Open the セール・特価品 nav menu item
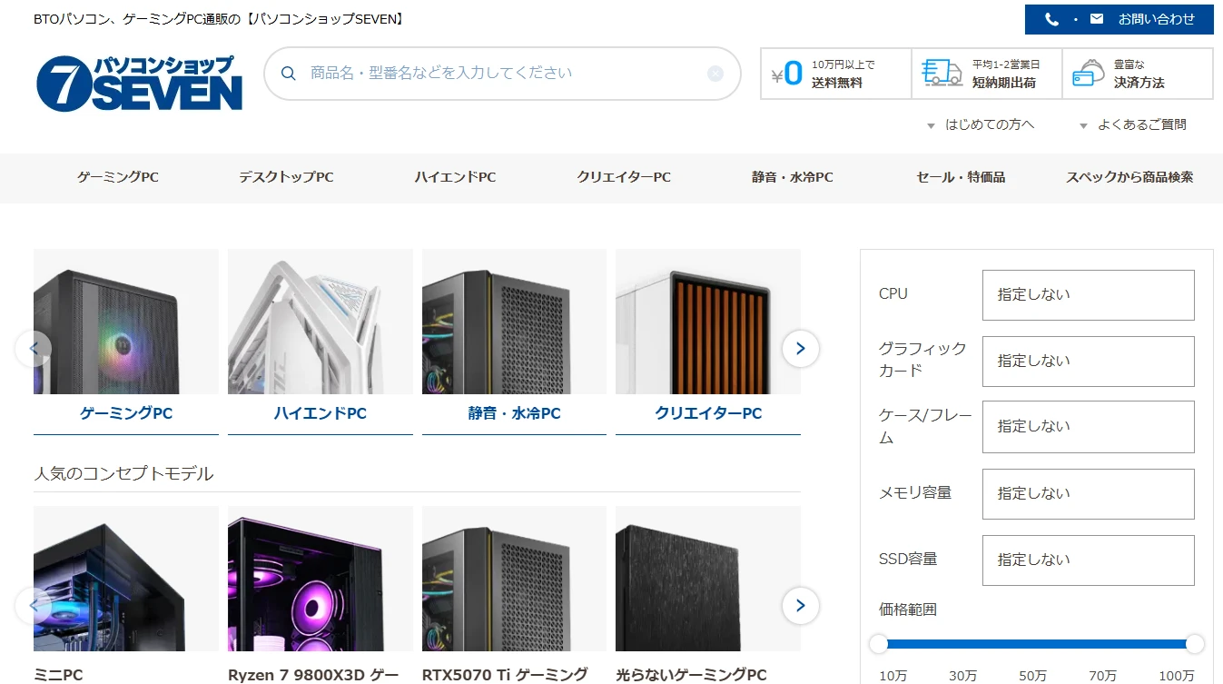The width and height of the screenshot is (1223, 684). (x=961, y=177)
